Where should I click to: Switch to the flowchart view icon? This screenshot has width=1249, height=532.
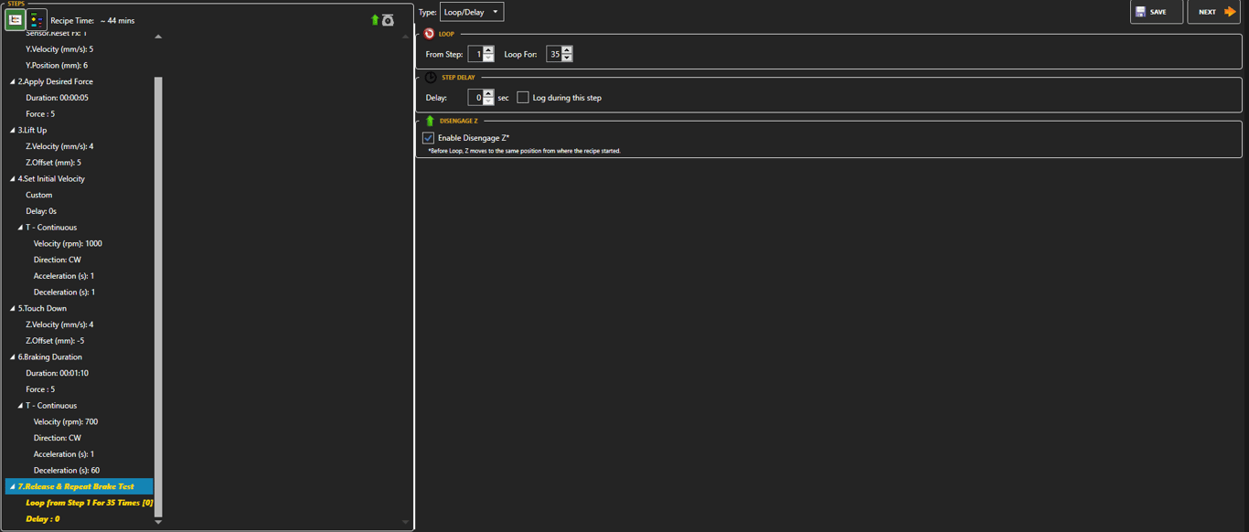pyautogui.click(x=37, y=20)
